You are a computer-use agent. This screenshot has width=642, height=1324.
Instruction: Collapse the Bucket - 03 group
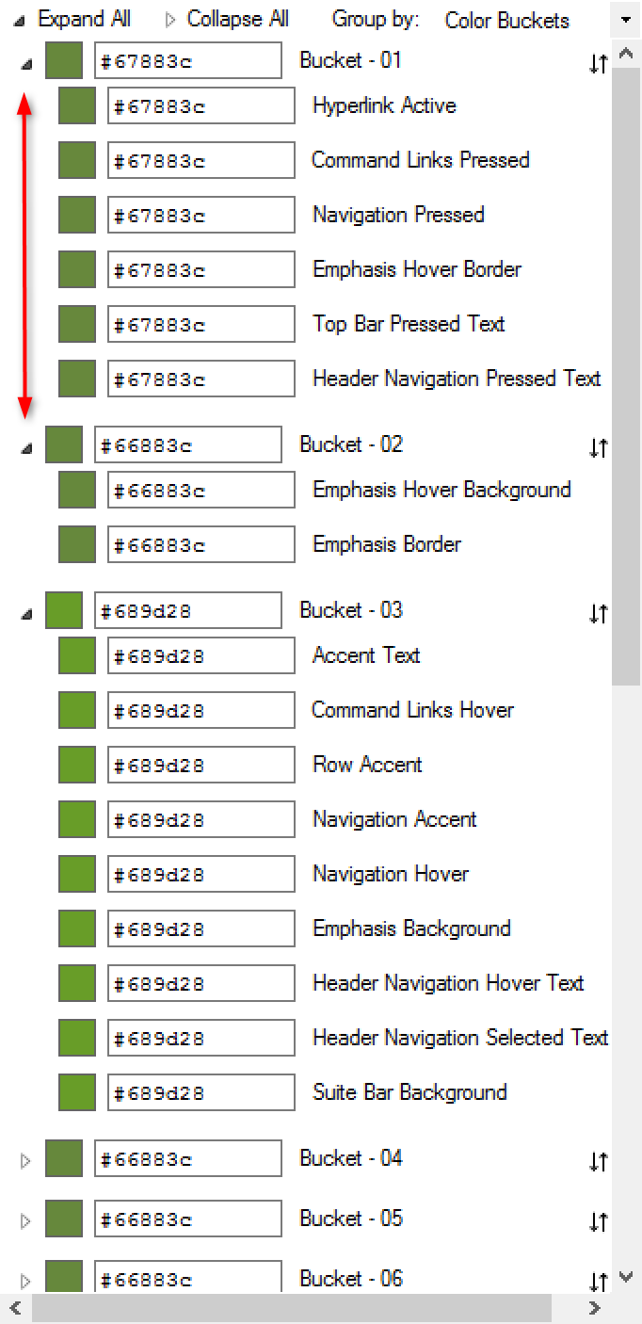tap(25, 615)
